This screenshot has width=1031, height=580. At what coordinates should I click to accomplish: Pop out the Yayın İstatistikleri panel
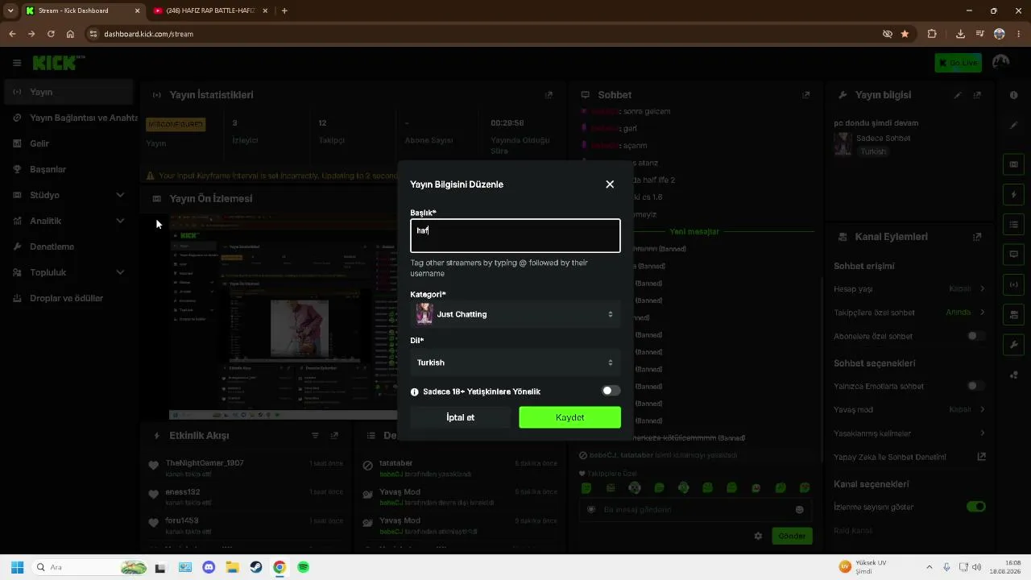[549, 95]
